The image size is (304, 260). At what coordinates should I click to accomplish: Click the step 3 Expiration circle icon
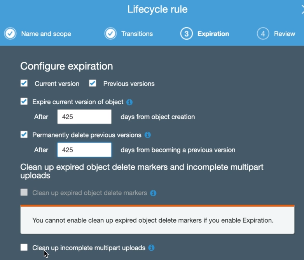(186, 34)
